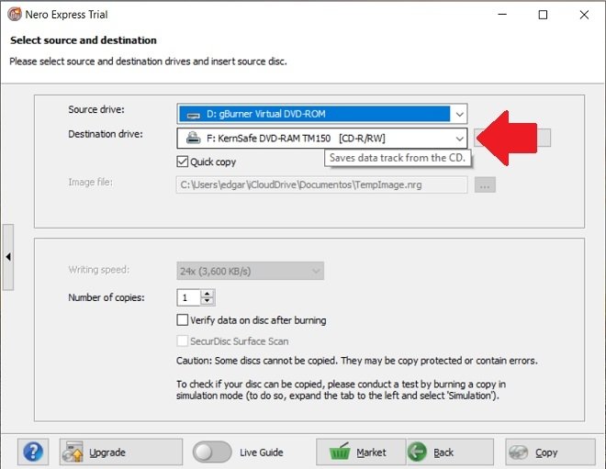Go Back with the green arrow button
Image resolution: width=606 pixels, height=469 pixels.
[x=450, y=452]
